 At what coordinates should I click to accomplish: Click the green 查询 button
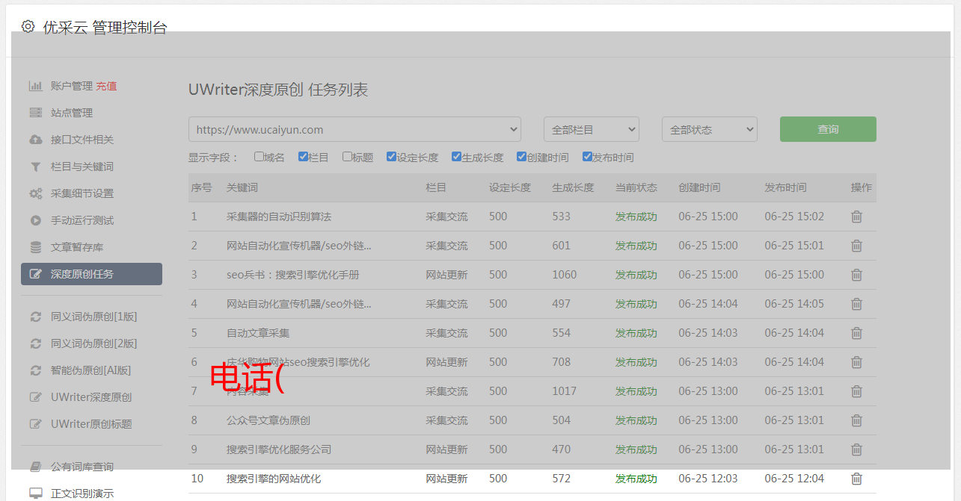[827, 129]
